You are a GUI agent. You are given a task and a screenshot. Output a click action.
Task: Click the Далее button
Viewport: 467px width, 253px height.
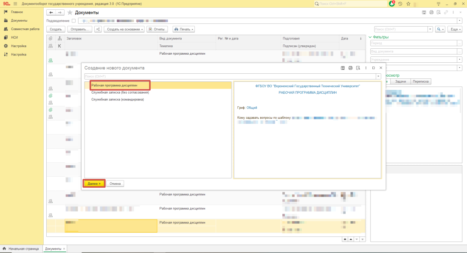[x=94, y=183]
